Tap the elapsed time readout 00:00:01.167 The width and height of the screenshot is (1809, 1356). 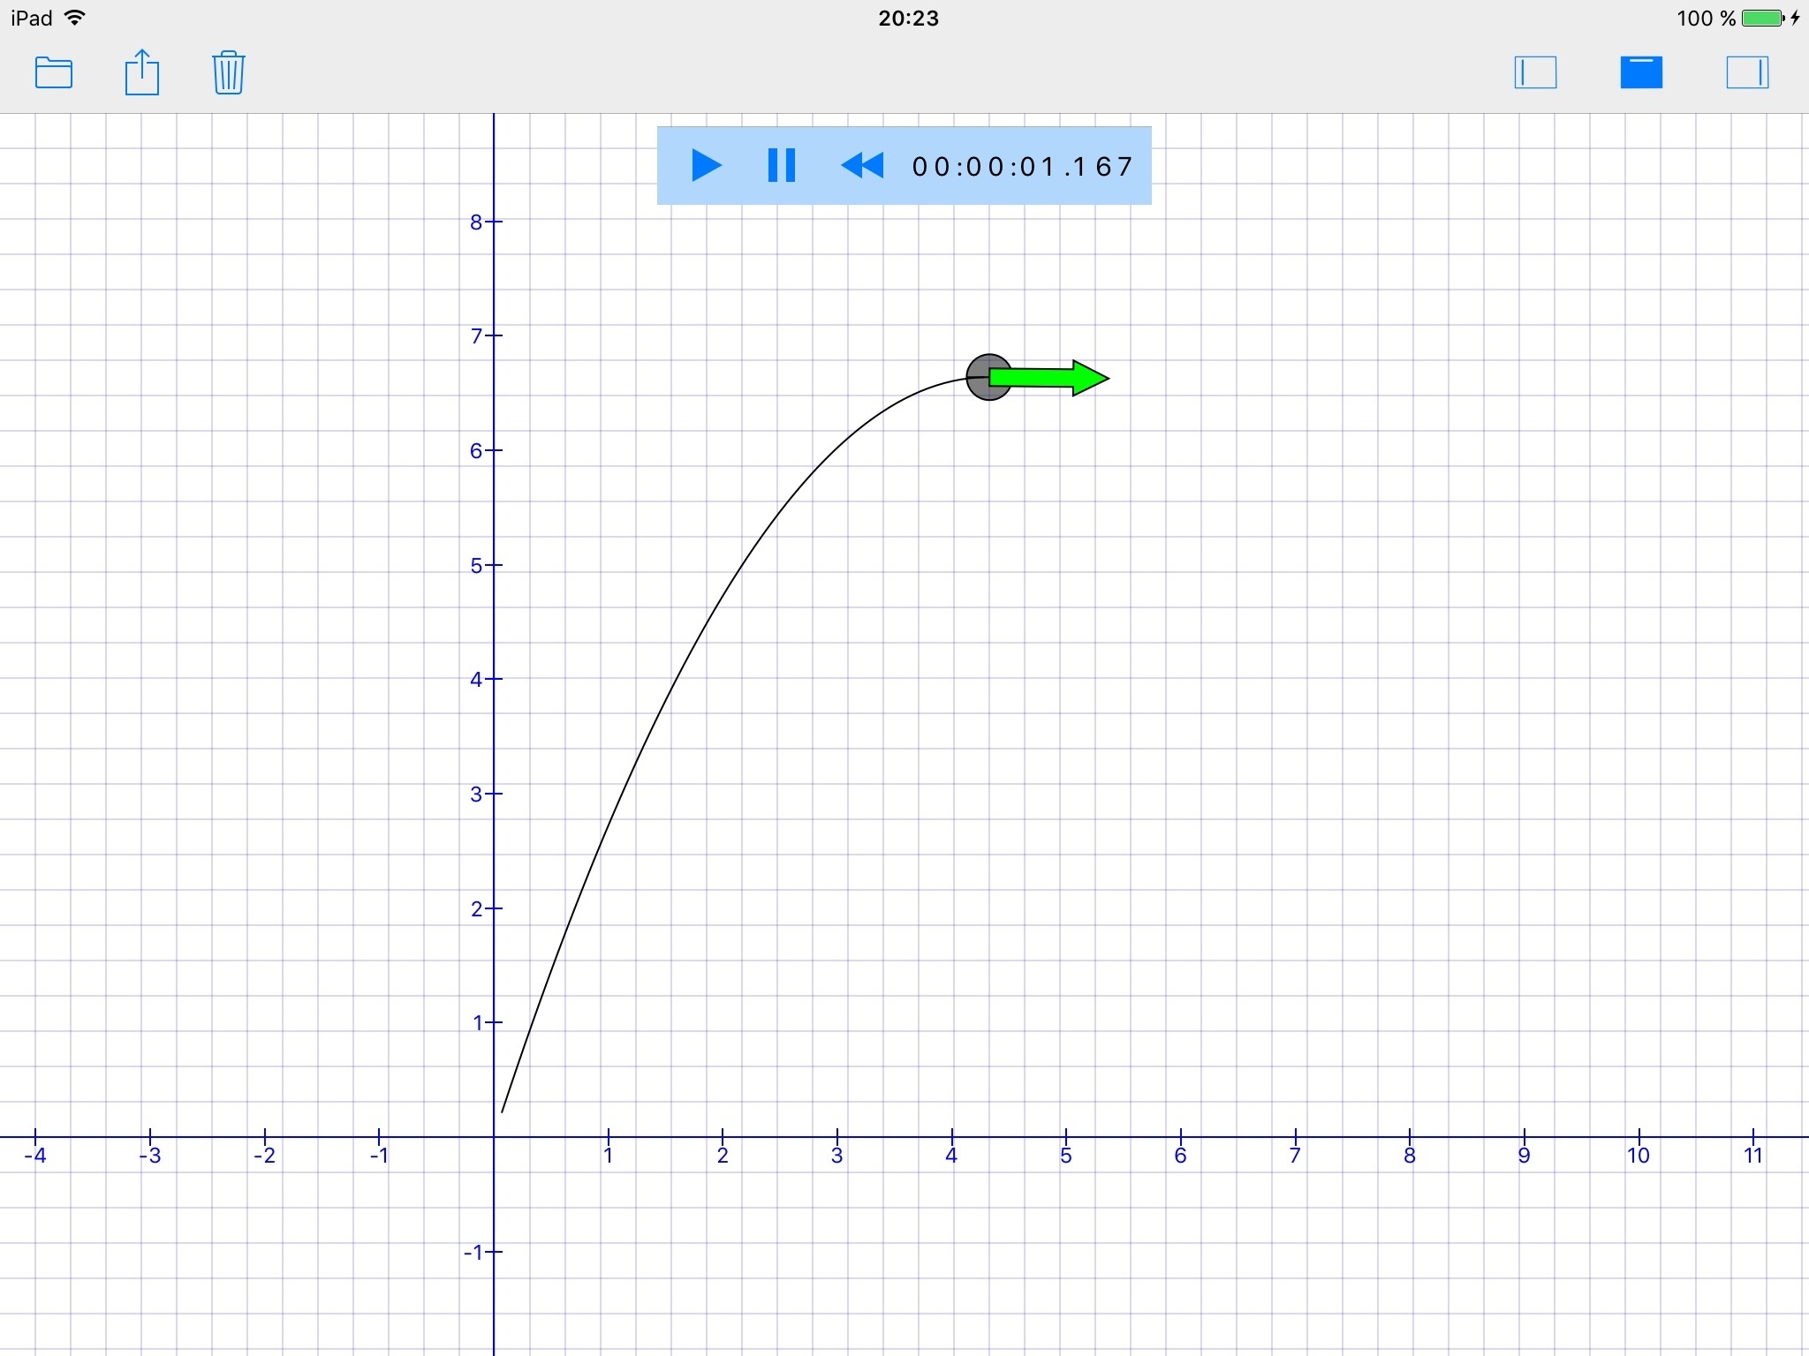pos(1022,167)
